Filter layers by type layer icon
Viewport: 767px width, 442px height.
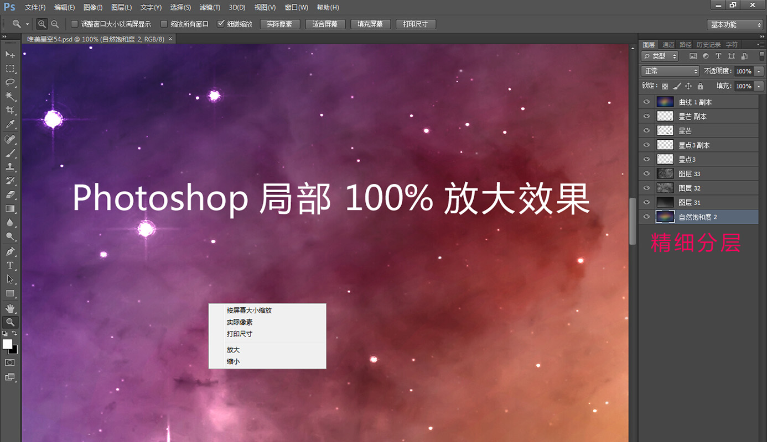[718, 56]
